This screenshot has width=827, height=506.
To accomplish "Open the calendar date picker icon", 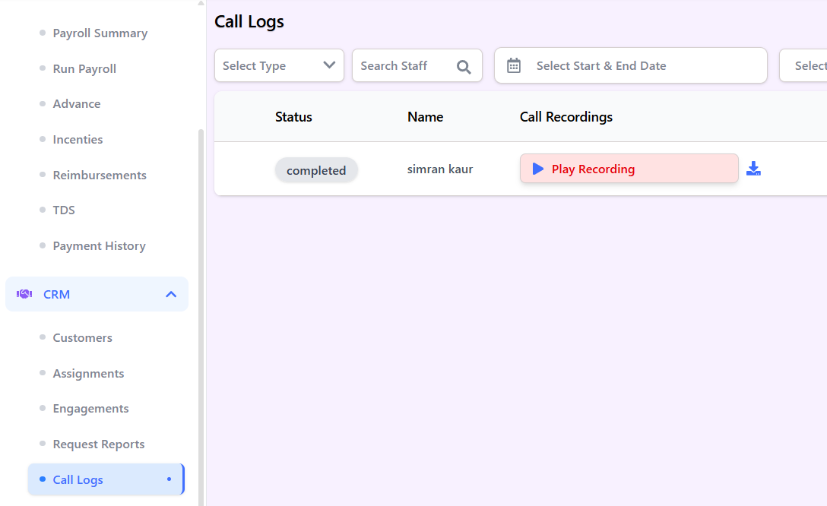I will coord(514,65).
